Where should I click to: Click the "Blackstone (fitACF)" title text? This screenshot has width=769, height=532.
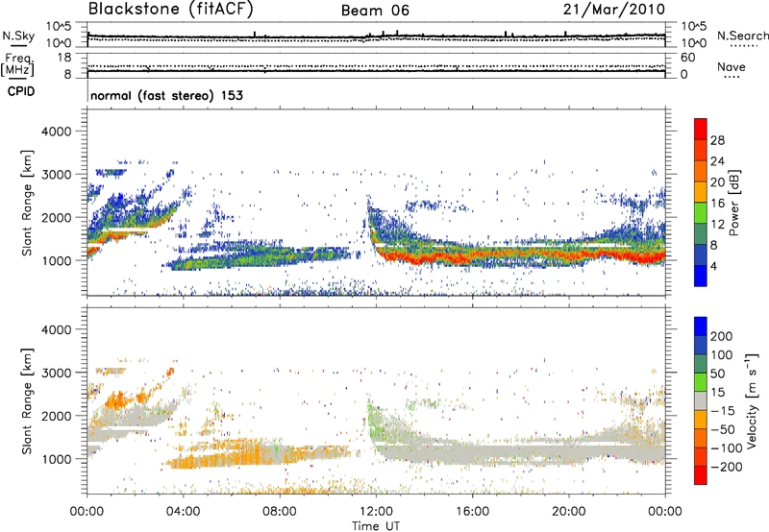pyautogui.click(x=170, y=10)
